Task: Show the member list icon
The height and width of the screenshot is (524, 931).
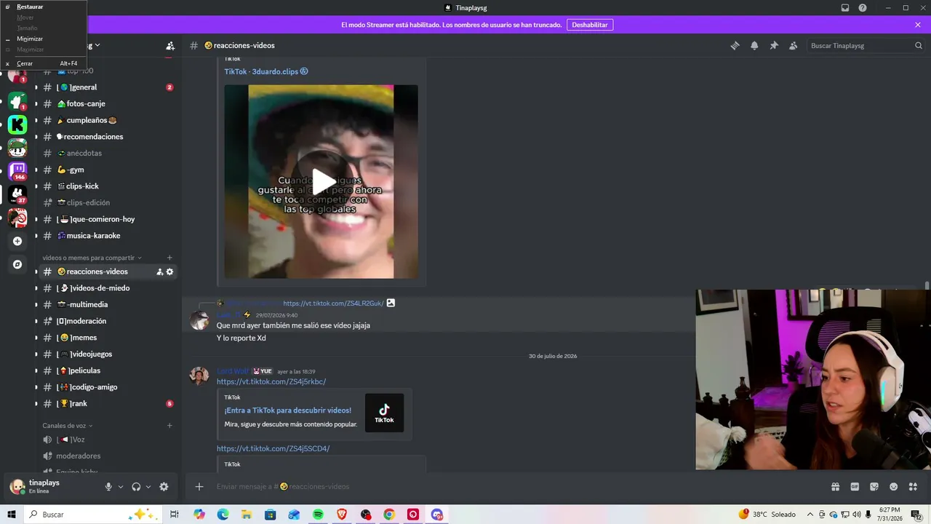Action: coord(793,45)
